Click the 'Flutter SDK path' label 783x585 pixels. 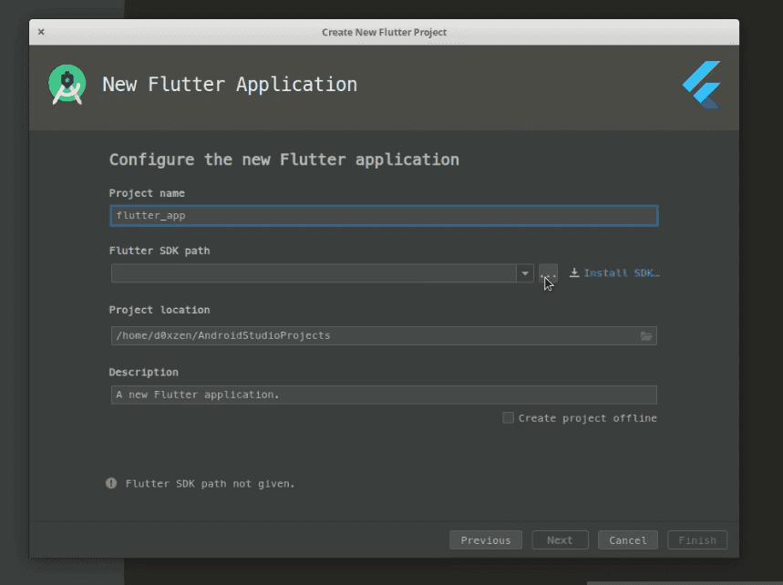coord(160,251)
